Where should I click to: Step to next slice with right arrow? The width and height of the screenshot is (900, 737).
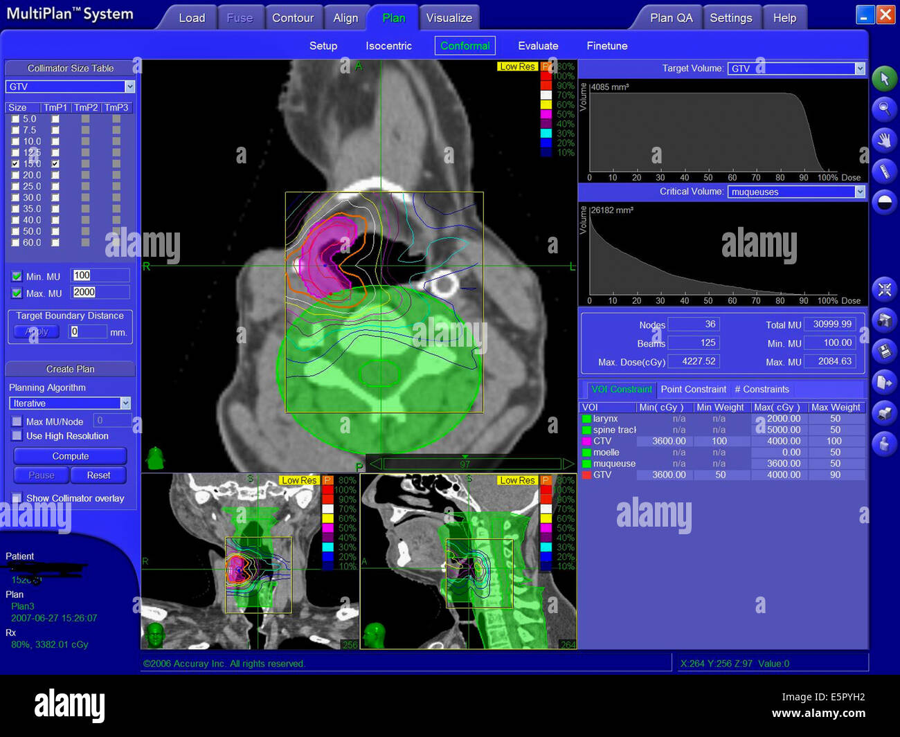(x=568, y=463)
